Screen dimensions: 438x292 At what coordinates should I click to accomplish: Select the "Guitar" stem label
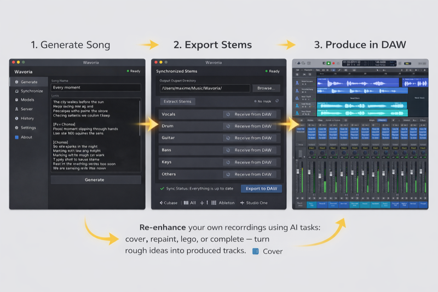point(168,138)
